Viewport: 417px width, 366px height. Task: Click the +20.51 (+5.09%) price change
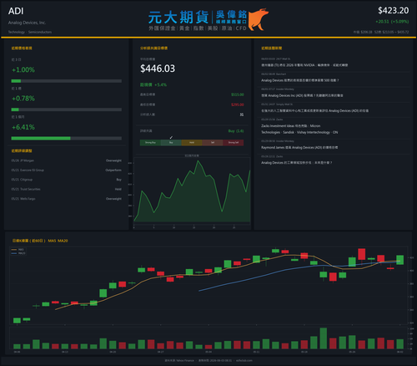coord(392,22)
